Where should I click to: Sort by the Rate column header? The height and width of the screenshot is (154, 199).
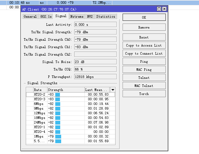point(40,90)
